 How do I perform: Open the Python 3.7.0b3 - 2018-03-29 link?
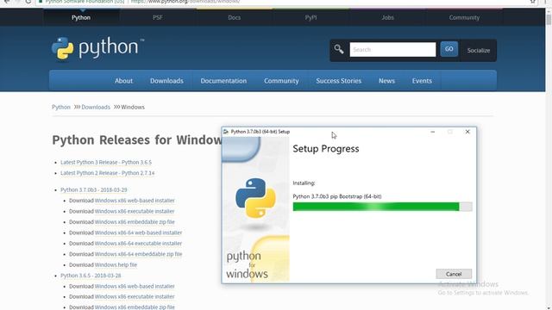pos(94,189)
